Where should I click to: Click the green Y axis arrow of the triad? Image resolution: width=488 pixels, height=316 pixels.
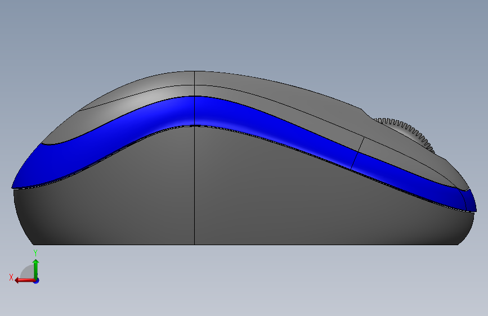[x=36, y=269]
